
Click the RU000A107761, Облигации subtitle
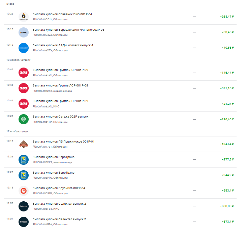tap(50, 147)
